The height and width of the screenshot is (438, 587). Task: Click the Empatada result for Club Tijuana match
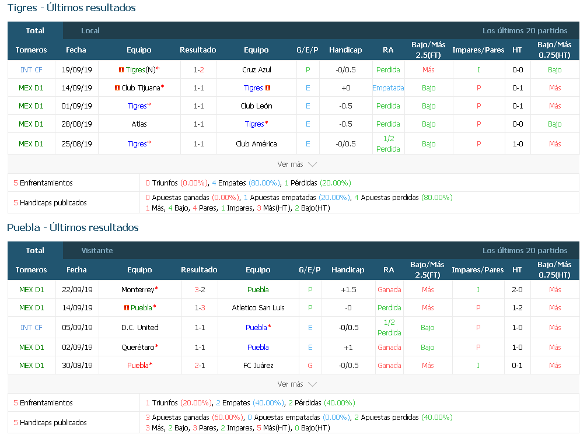click(x=388, y=88)
